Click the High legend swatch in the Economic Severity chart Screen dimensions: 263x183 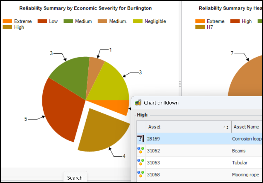pos(8,27)
